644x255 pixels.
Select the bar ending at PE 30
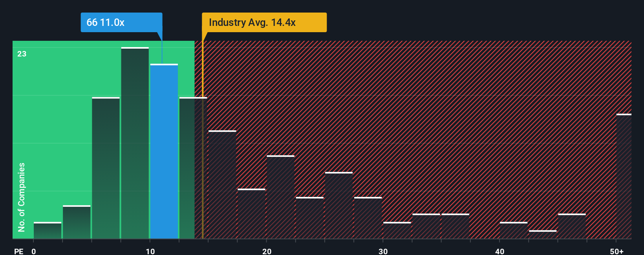pos(368,218)
